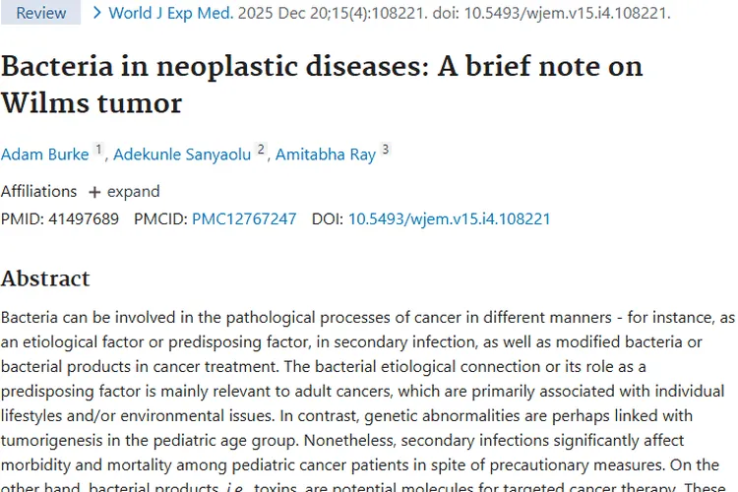
Task: Click the chevron before World J Exp Med
Action: [x=96, y=13]
